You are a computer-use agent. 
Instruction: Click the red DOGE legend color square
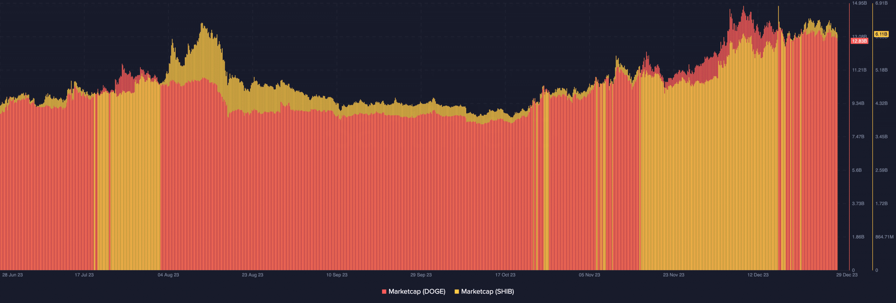point(384,291)
